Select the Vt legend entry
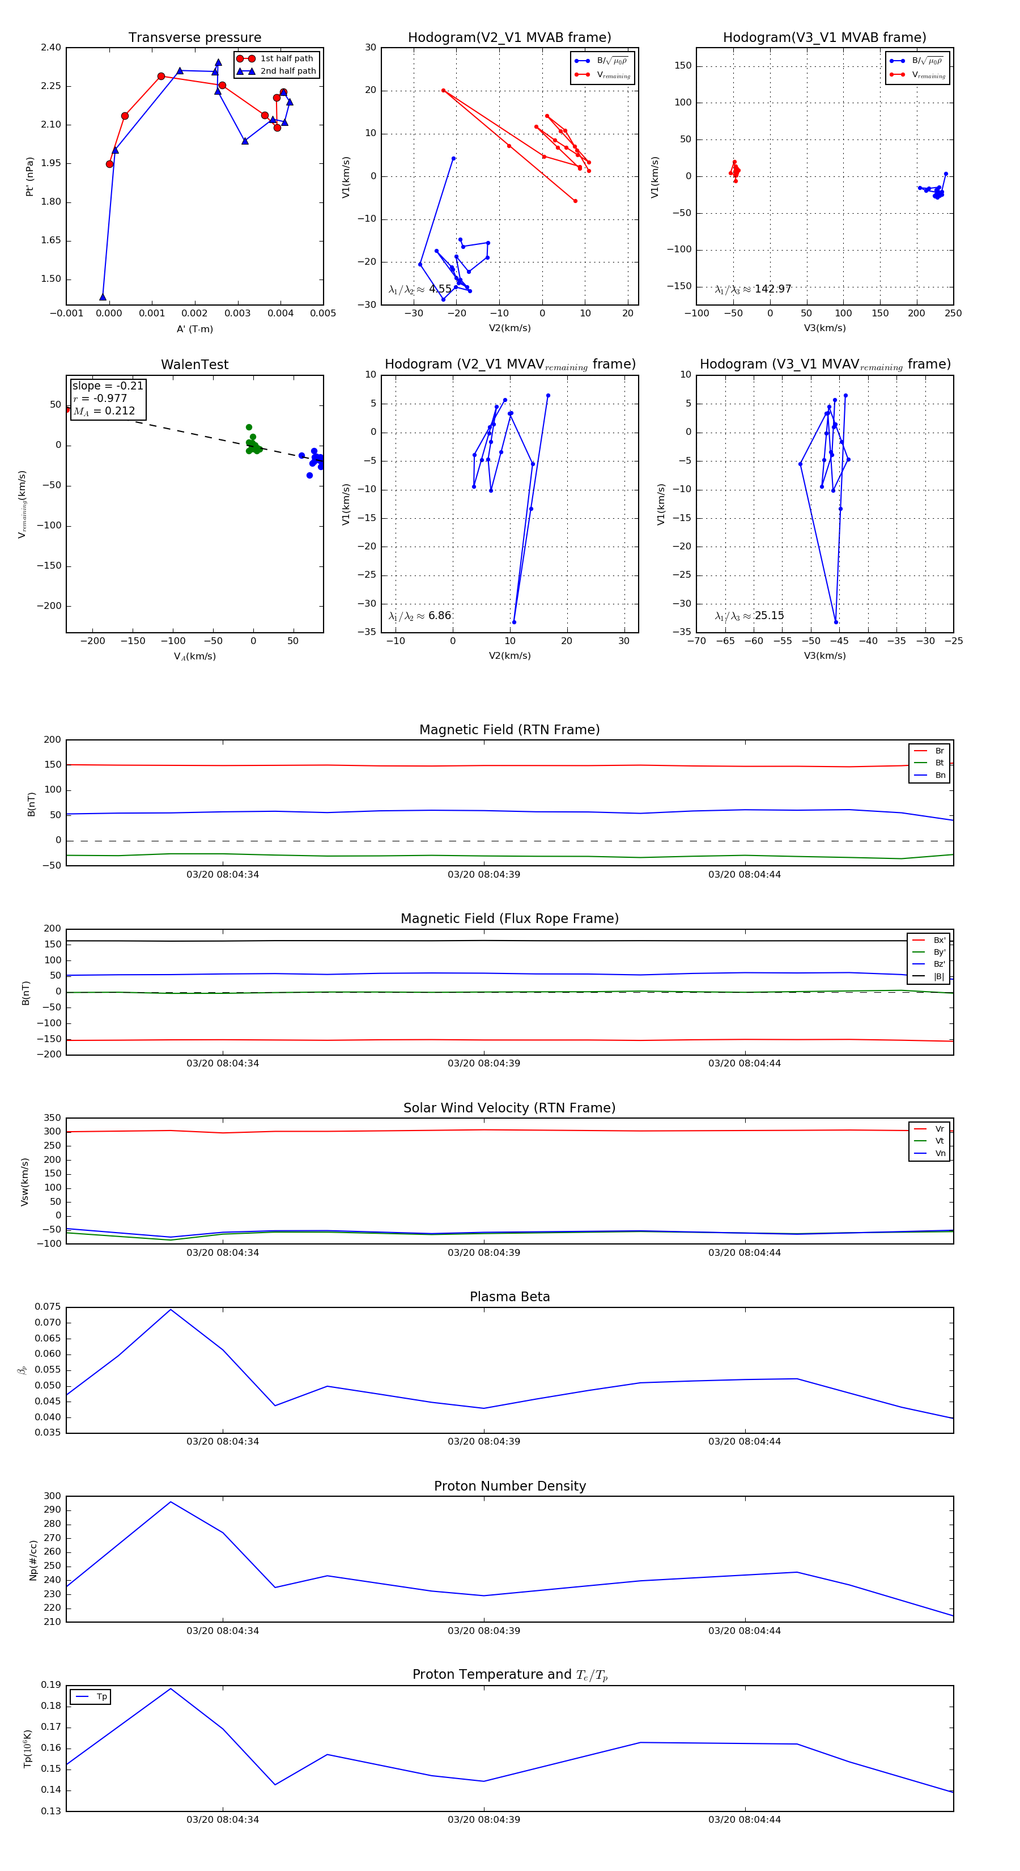The height and width of the screenshot is (1871, 1020). coord(929,1141)
